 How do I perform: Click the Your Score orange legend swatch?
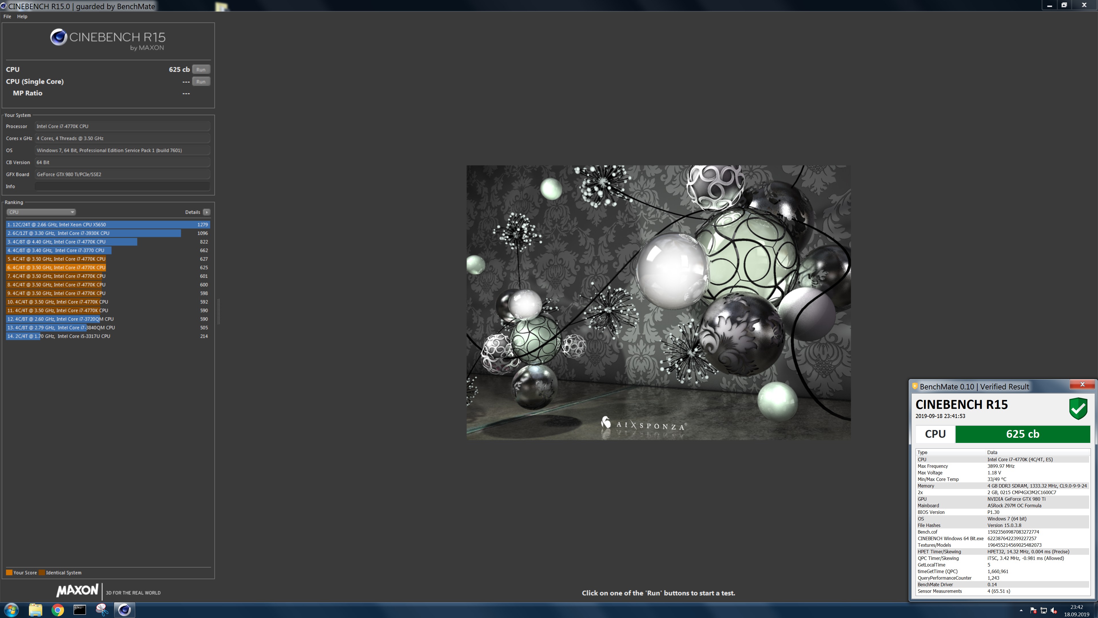pos(9,572)
